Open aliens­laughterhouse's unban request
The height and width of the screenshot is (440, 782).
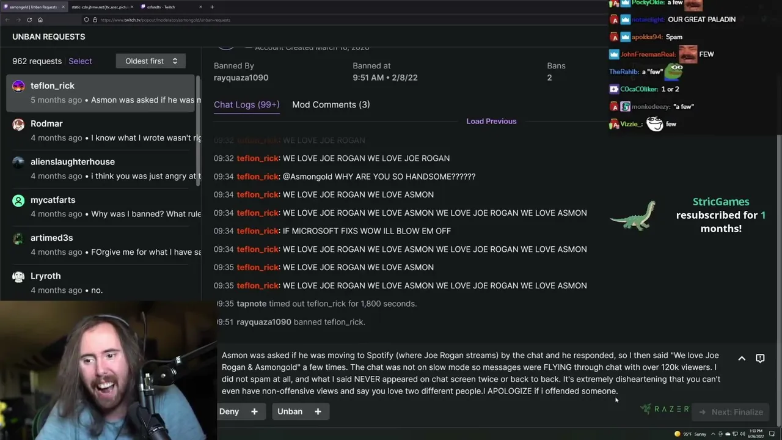tap(101, 169)
